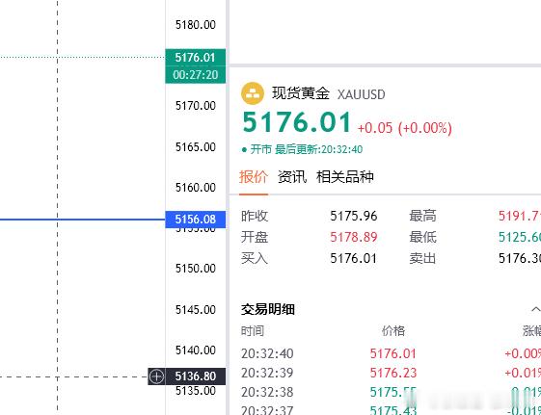Image resolution: width=541 pixels, height=415 pixels.
Task: Select the trade row at 20:32:40
Action: click(x=391, y=353)
